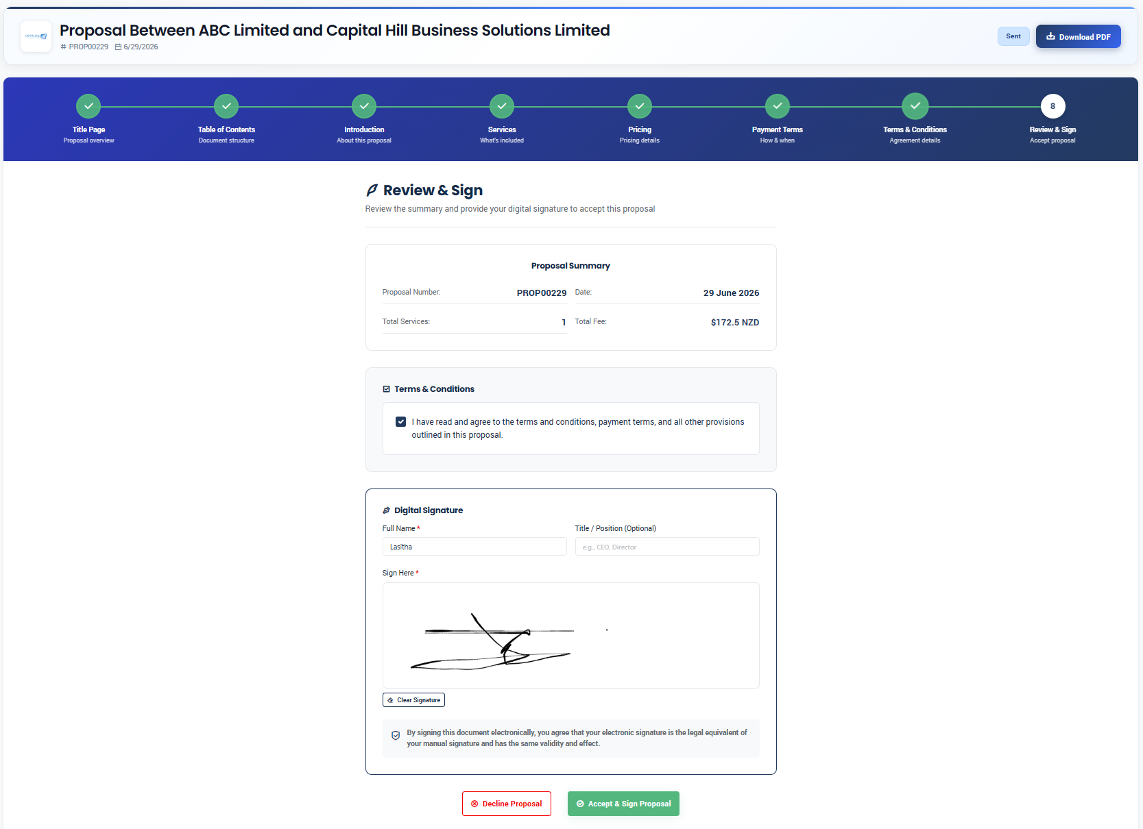Click the check circle icon in Accept & Sign
The image size is (1143, 829).
(580, 804)
